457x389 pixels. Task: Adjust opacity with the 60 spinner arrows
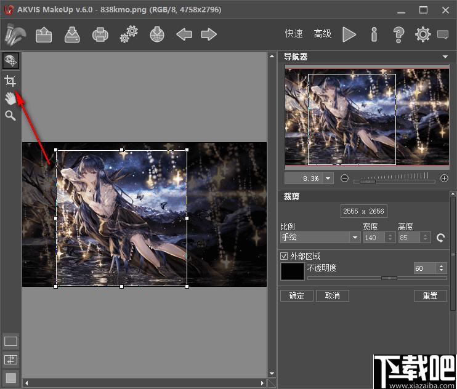click(x=441, y=268)
